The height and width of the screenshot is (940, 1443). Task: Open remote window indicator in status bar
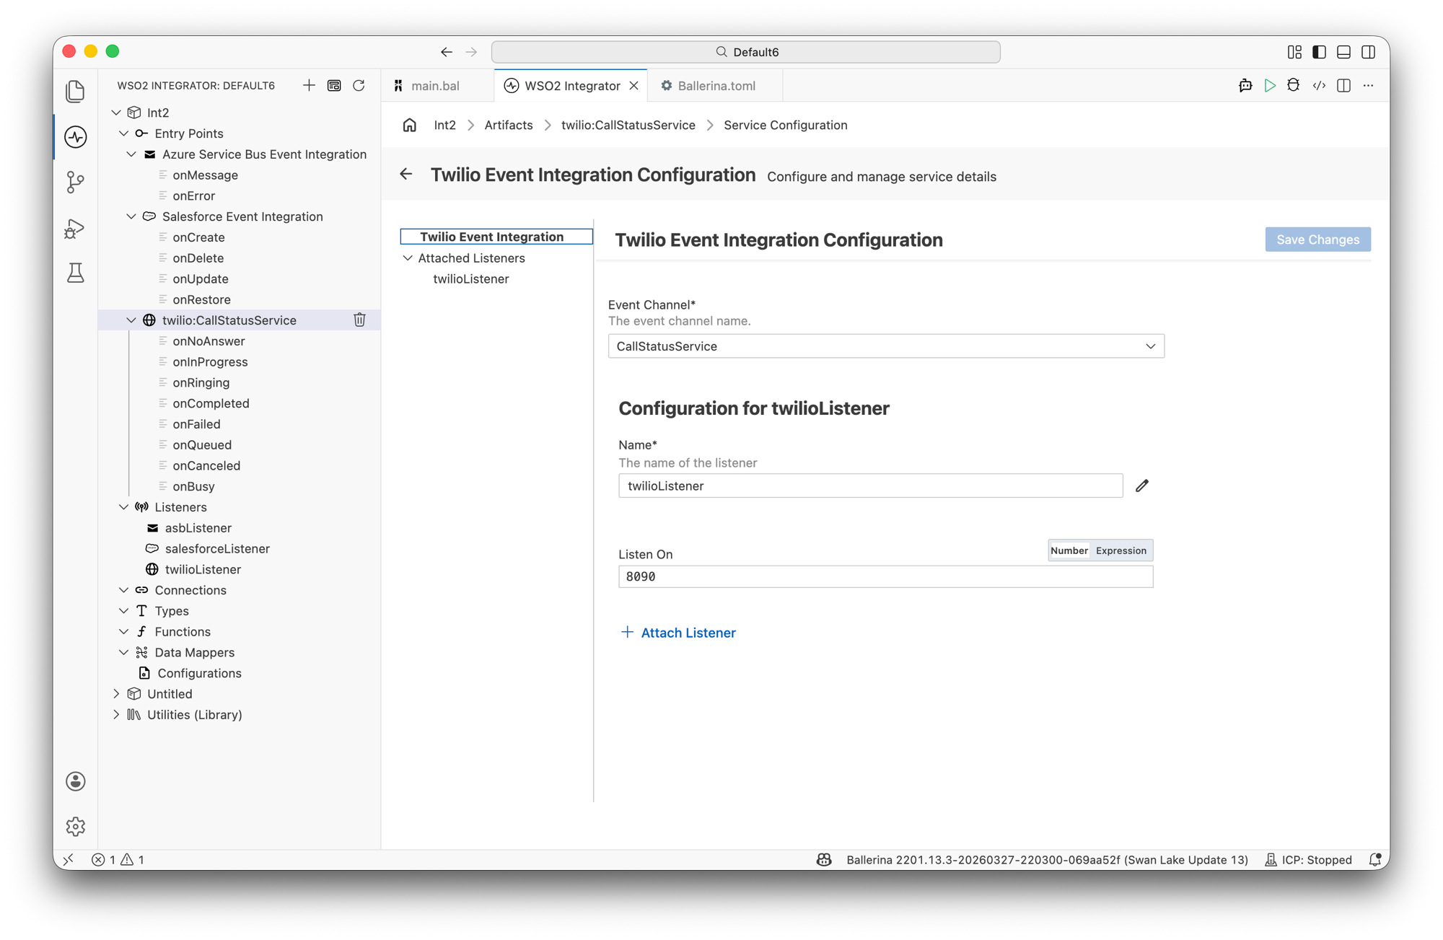point(69,859)
